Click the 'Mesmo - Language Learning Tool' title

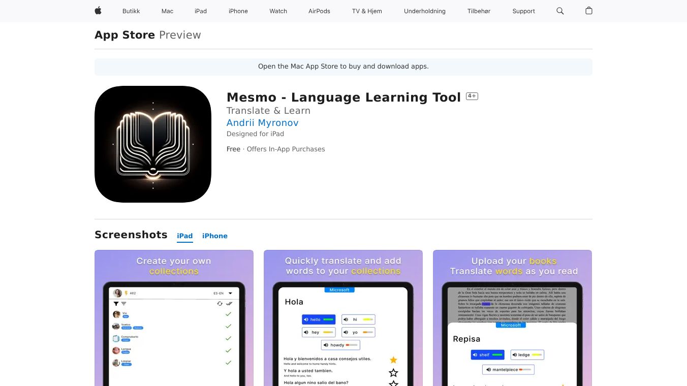(343, 98)
